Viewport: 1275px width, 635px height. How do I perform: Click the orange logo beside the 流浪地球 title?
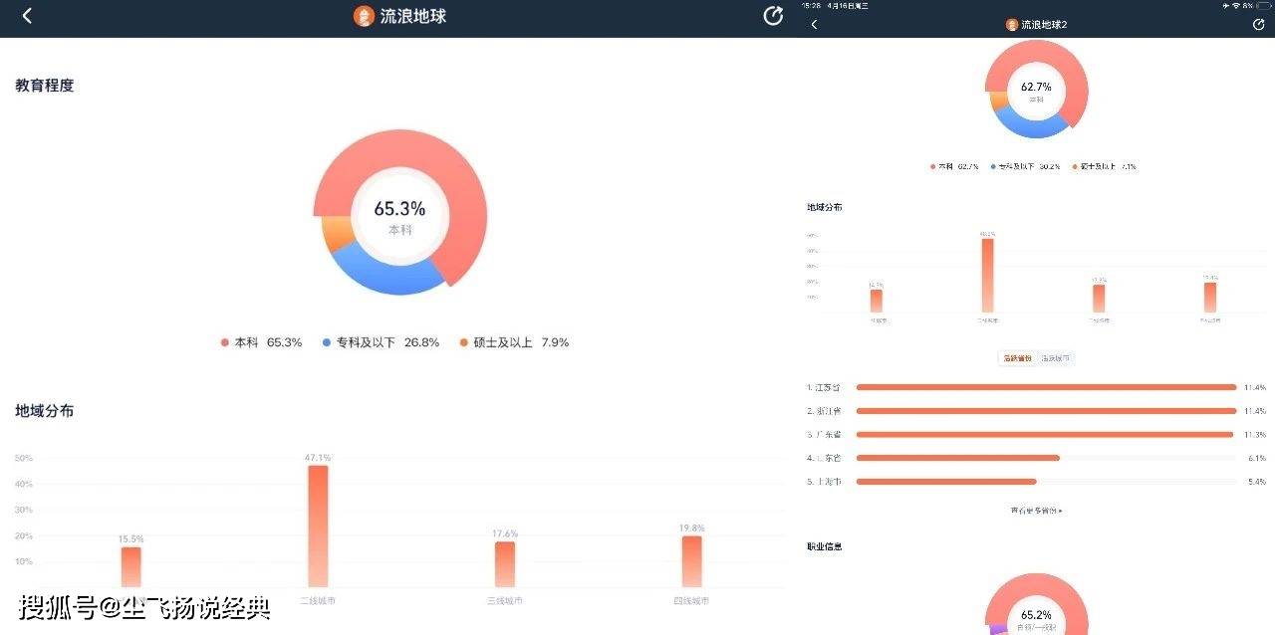pos(364,16)
